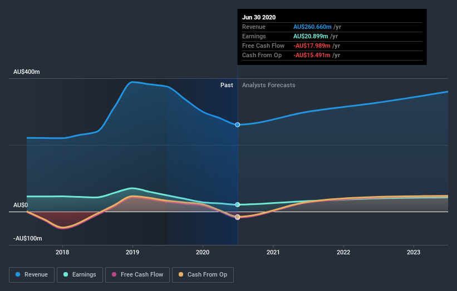Click the 2020 x-axis label

[x=203, y=252]
